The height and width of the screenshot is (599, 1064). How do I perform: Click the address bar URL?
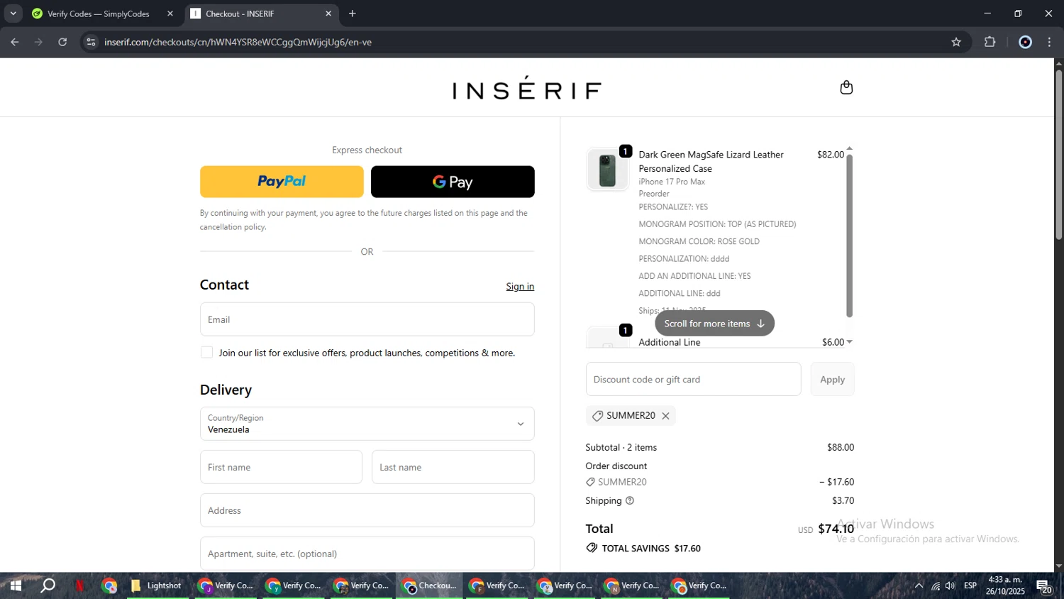point(238,42)
